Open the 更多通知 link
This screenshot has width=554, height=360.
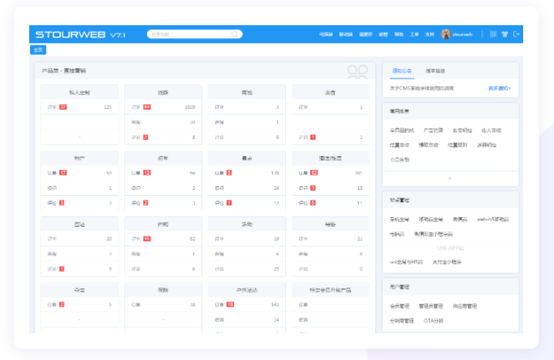click(x=500, y=88)
